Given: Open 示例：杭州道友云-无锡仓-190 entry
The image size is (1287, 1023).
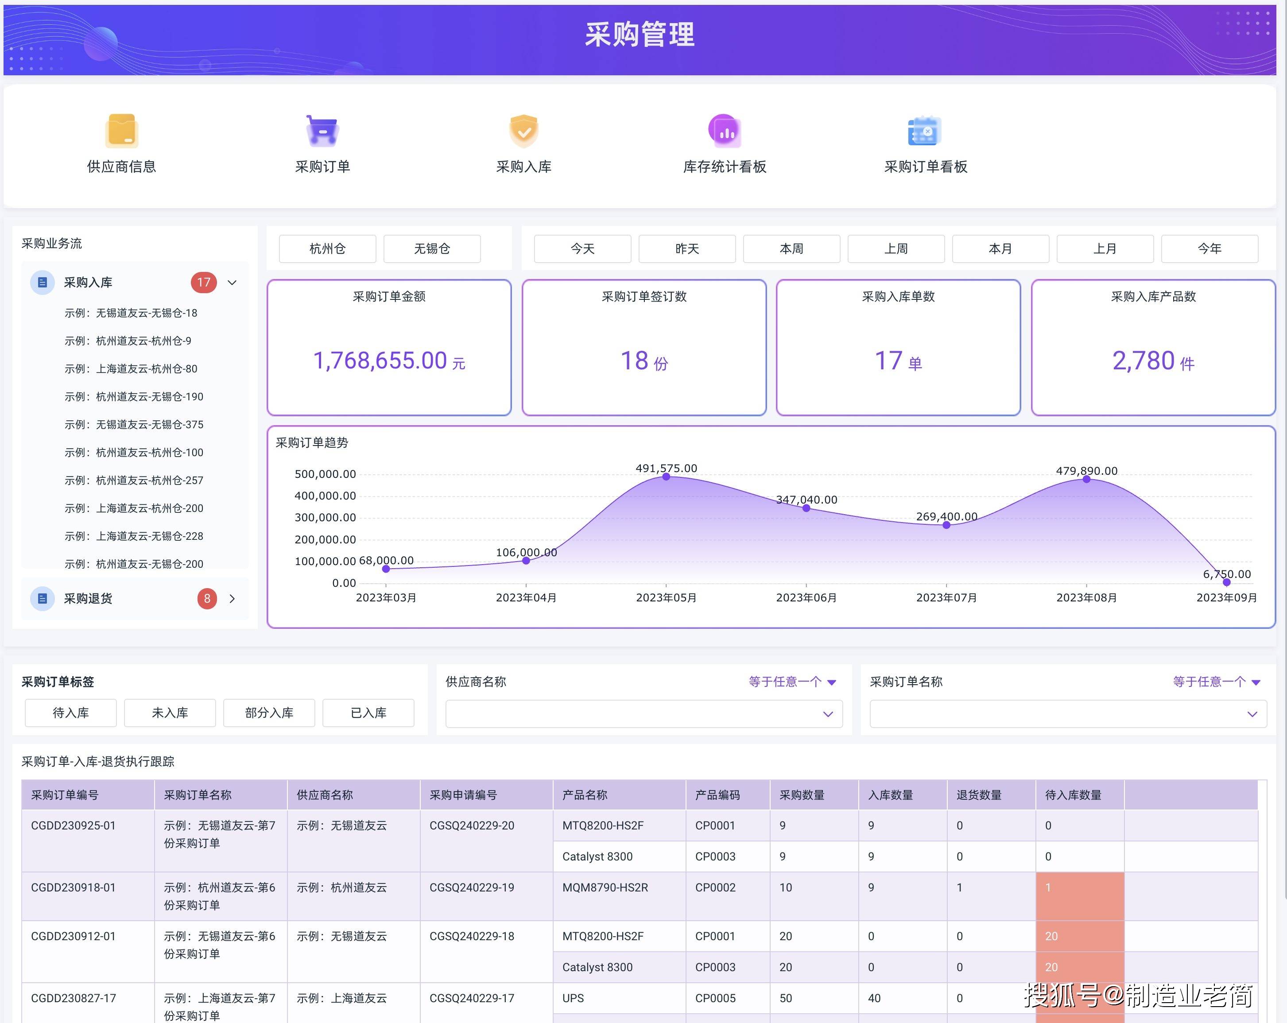Looking at the screenshot, I should (x=134, y=396).
